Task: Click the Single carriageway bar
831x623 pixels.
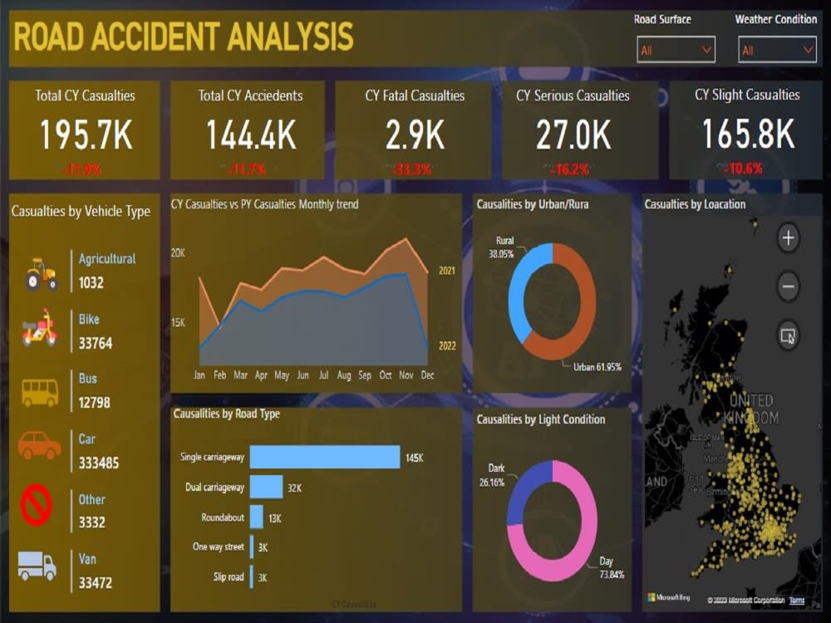Action: (x=324, y=457)
